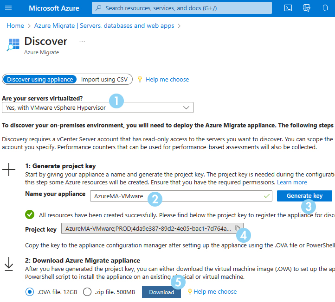
Task: Click the Name your appliance field
Action: pos(181,196)
